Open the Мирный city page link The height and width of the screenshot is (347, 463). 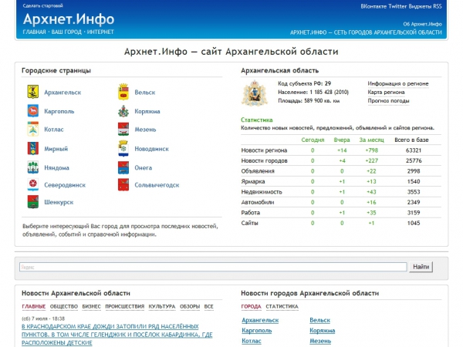pos(56,149)
